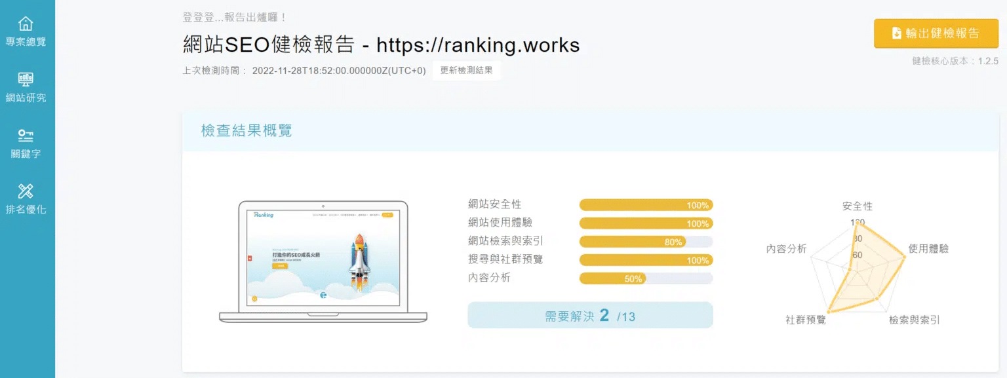Click 內容分析 label on radar chart

786,249
